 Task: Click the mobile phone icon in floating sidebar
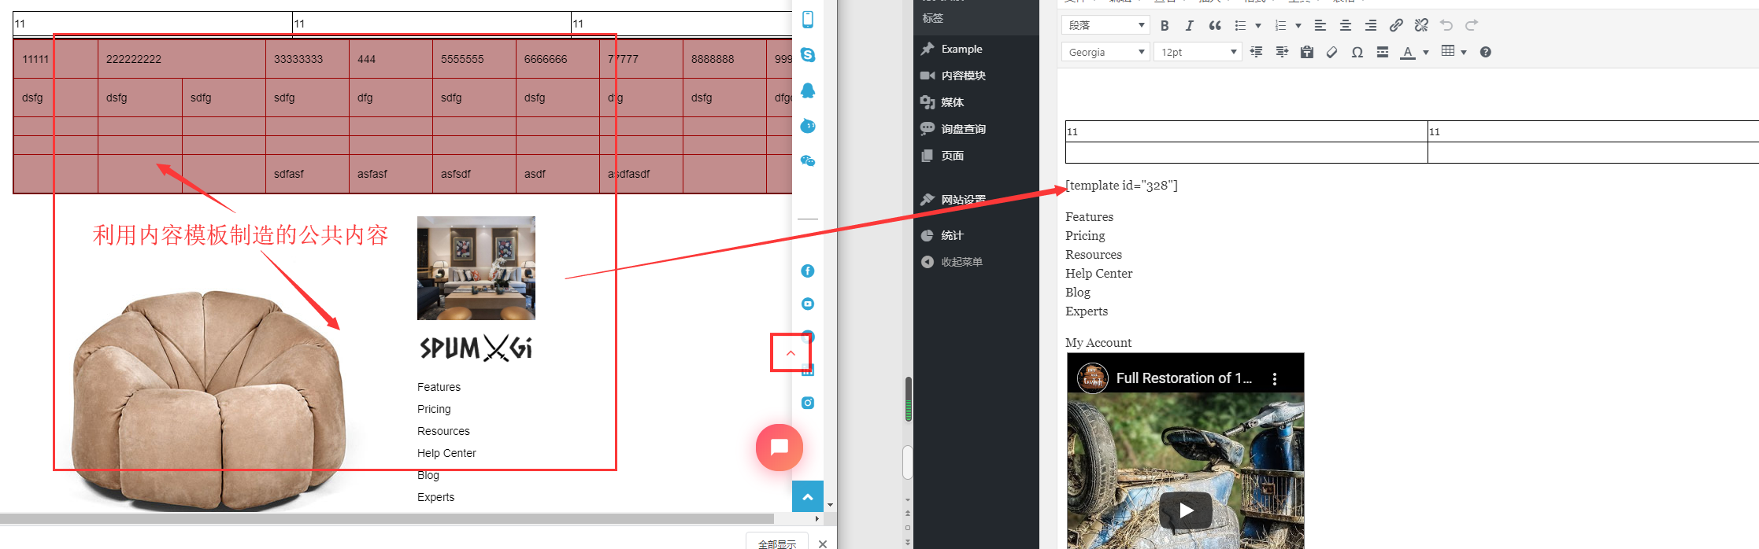click(808, 20)
